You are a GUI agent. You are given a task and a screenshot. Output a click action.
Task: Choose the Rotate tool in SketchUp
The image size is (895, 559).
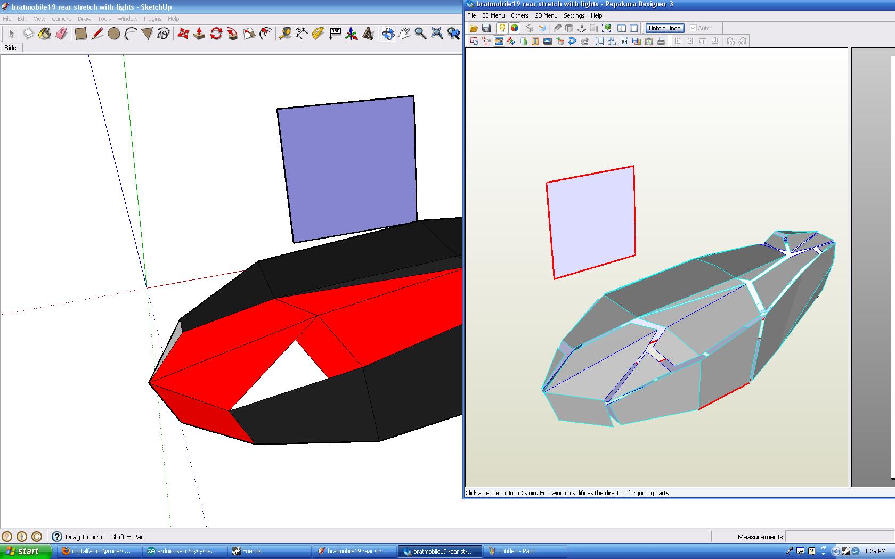point(216,34)
